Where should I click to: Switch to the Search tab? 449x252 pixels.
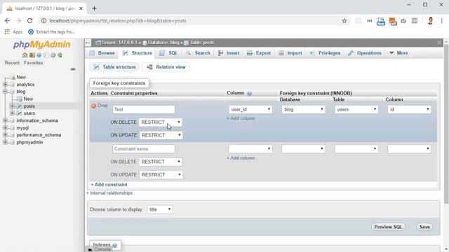point(198,53)
